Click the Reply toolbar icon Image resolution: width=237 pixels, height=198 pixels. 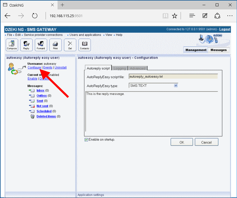click(x=26, y=45)
